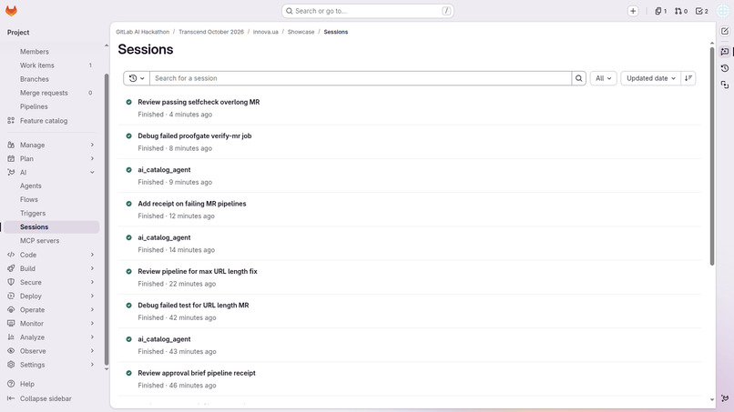Expand the Plan section chevron
The width and height of the screenshot is (734, 412).
[x=92, y=158]
